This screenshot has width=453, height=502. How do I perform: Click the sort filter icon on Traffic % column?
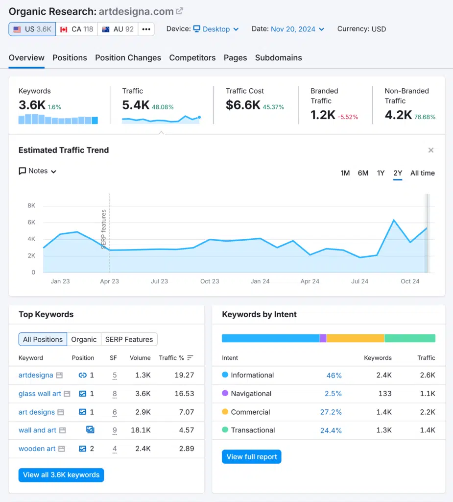point(190,358)
